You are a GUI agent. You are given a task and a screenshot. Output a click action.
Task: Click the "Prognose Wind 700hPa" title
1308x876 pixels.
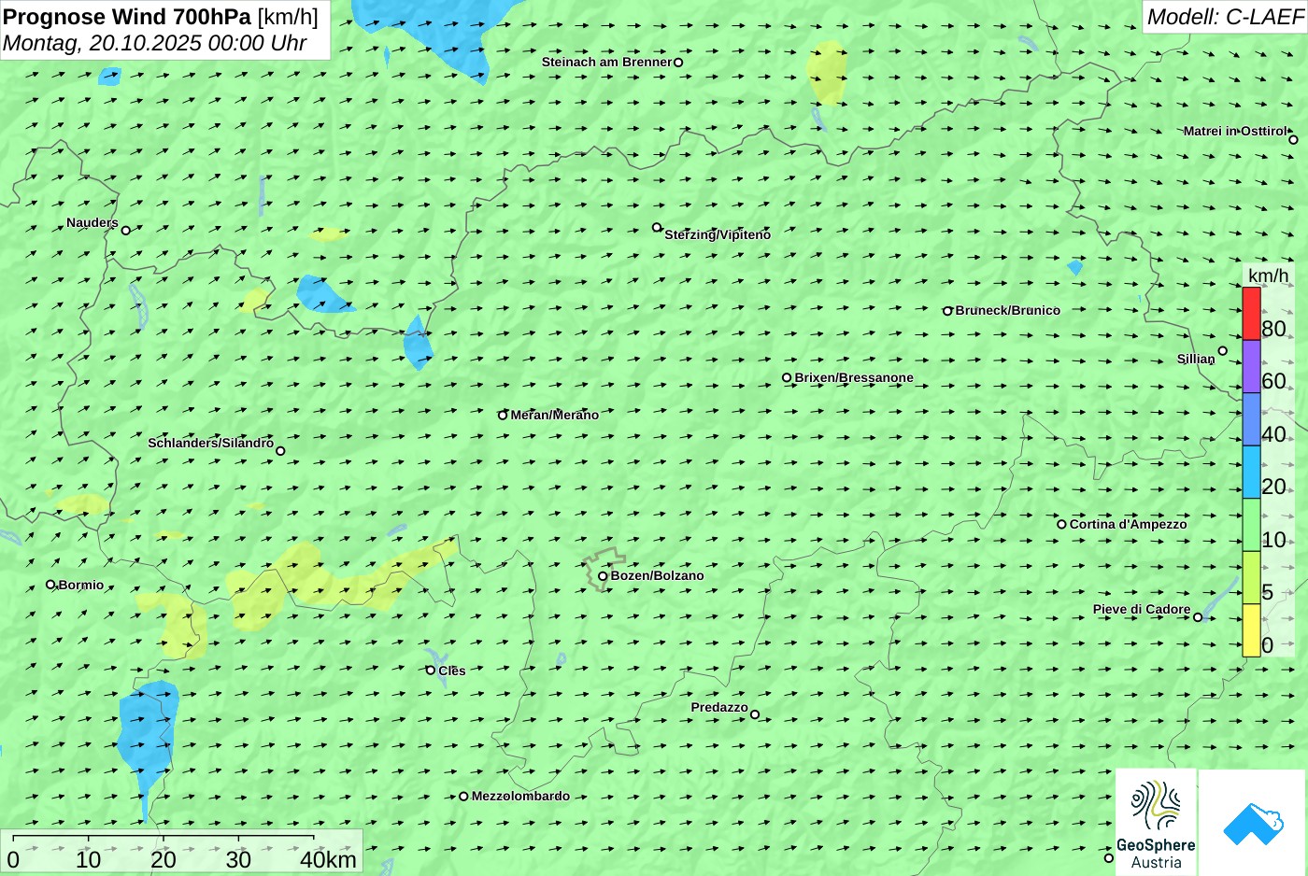click(127, 17)
